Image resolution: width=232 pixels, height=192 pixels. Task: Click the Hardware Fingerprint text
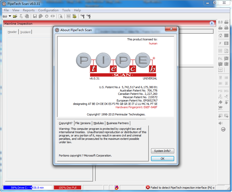[136, 107]
